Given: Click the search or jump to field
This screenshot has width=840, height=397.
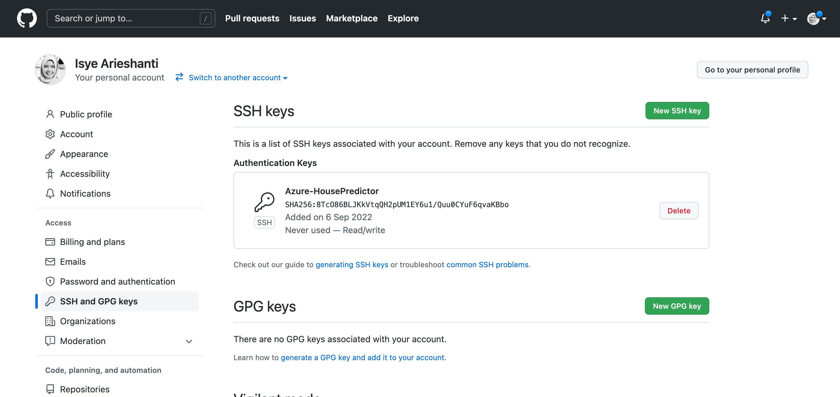Looking at the screenshot, I should pyautogui.click(x=130, y=18).
